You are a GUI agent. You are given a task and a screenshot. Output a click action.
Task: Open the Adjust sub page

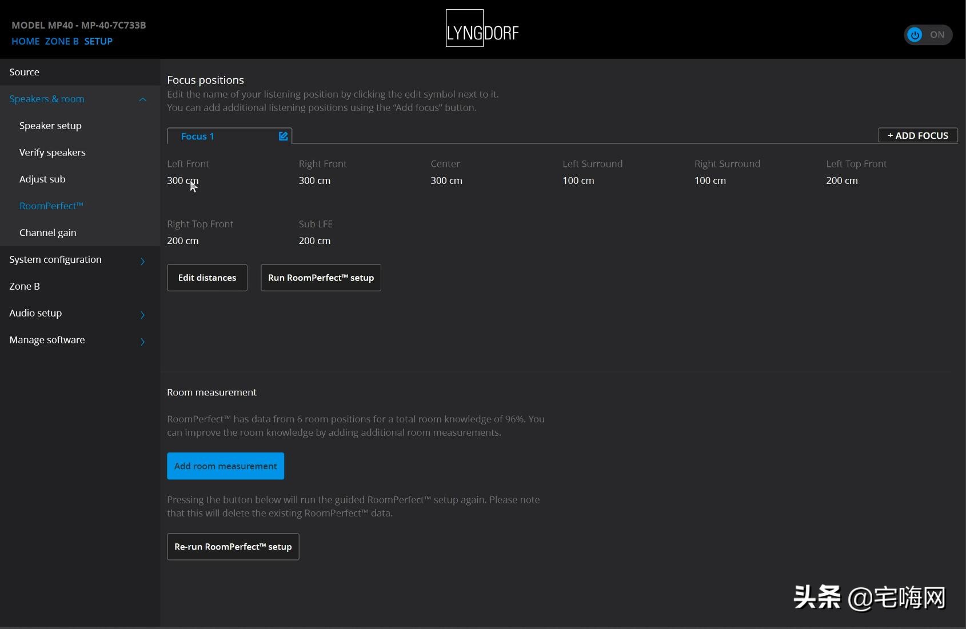(x=42, y=179)
